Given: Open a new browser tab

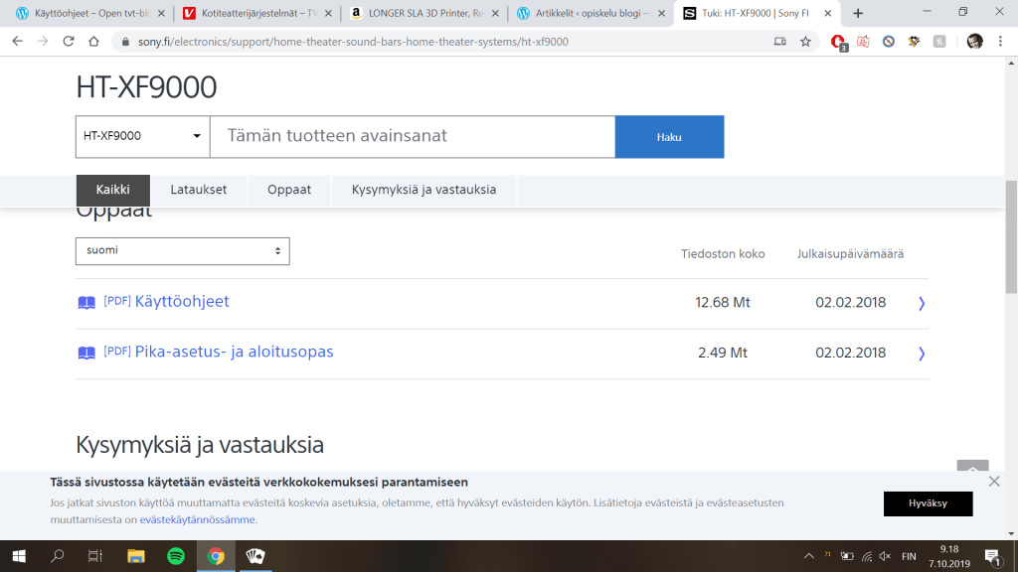Looking at the screenshot, I should (858, 13).
